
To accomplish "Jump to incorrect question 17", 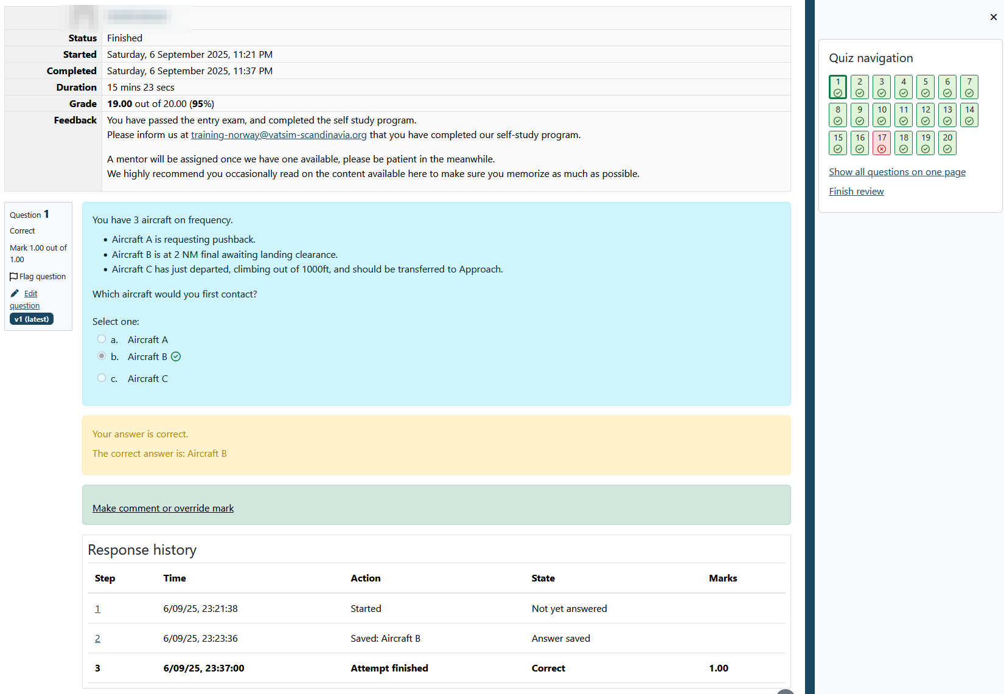I will [x=882, y=143].
